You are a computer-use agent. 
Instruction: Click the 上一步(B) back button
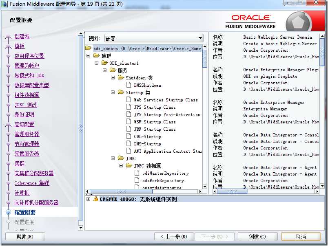[174, 237]
